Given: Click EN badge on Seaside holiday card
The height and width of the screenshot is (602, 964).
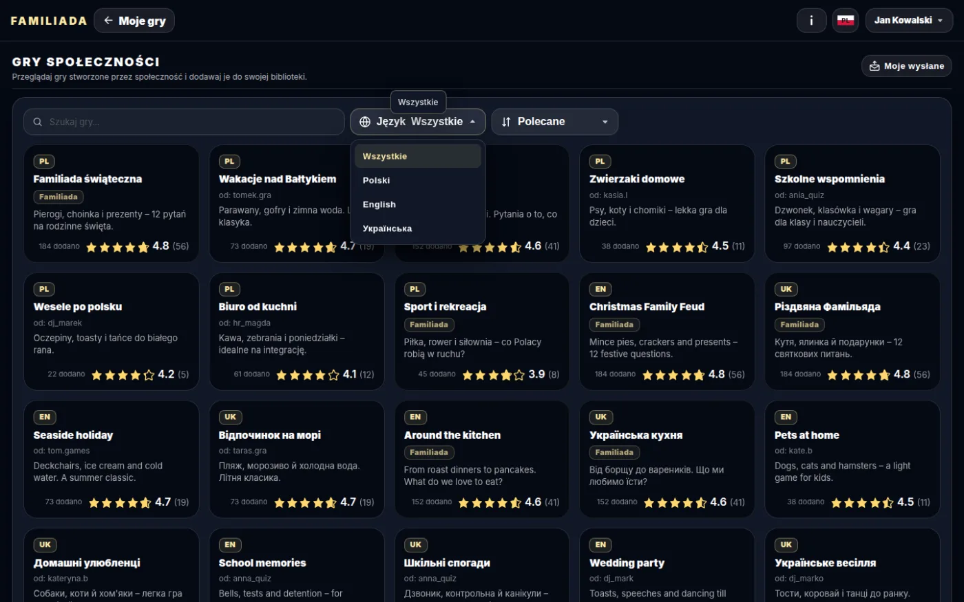Looking at the screenshot, I should [x=45, y=417].
